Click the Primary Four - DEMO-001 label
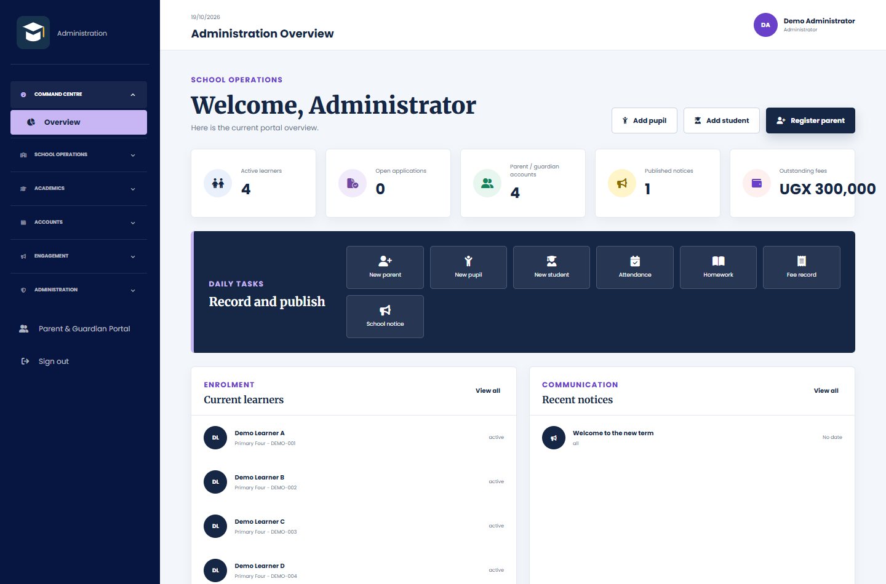 point(265,443)
